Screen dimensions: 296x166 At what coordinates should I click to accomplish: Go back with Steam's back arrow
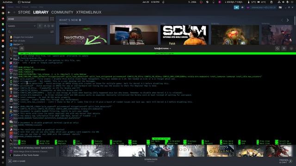pos(9,12)
